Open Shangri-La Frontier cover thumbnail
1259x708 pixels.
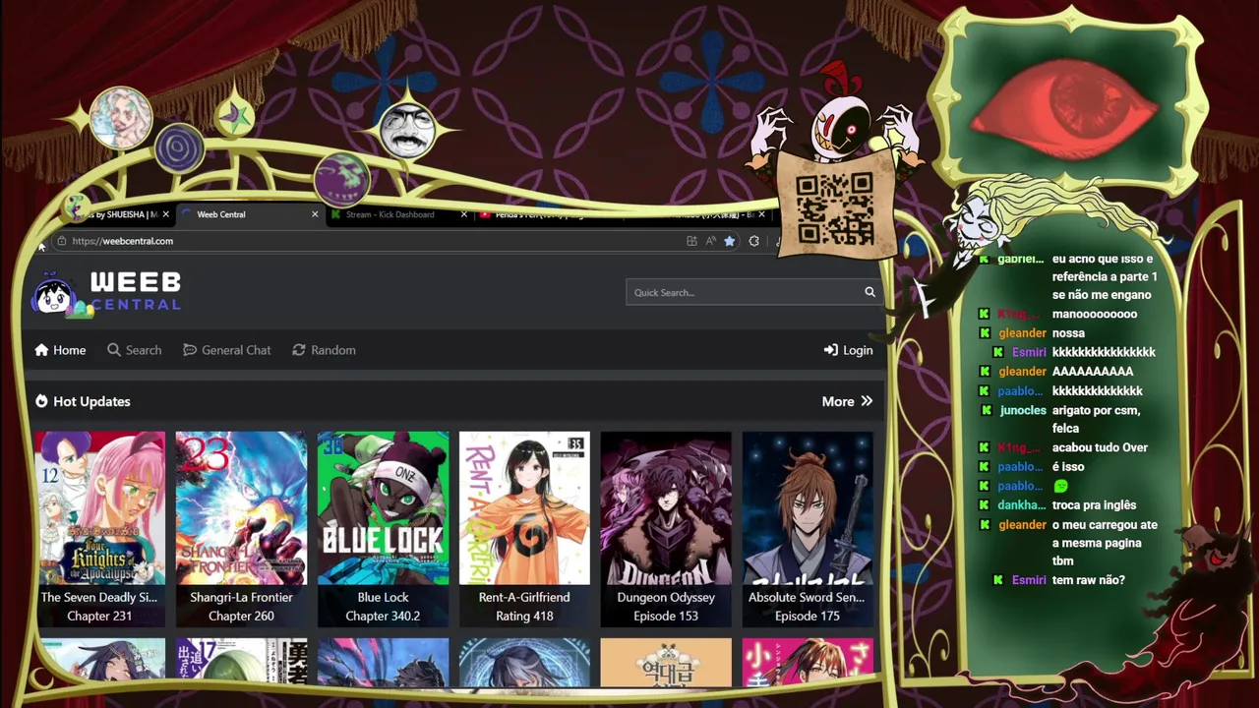[241, 508]
